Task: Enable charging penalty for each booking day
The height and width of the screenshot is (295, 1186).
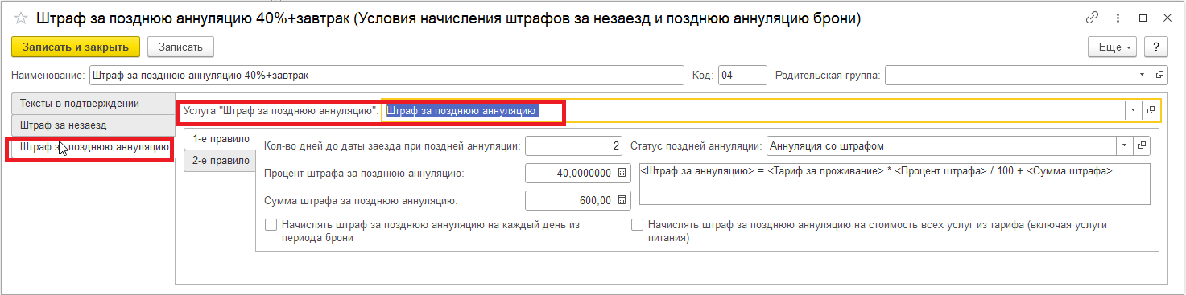Action: 271,225
